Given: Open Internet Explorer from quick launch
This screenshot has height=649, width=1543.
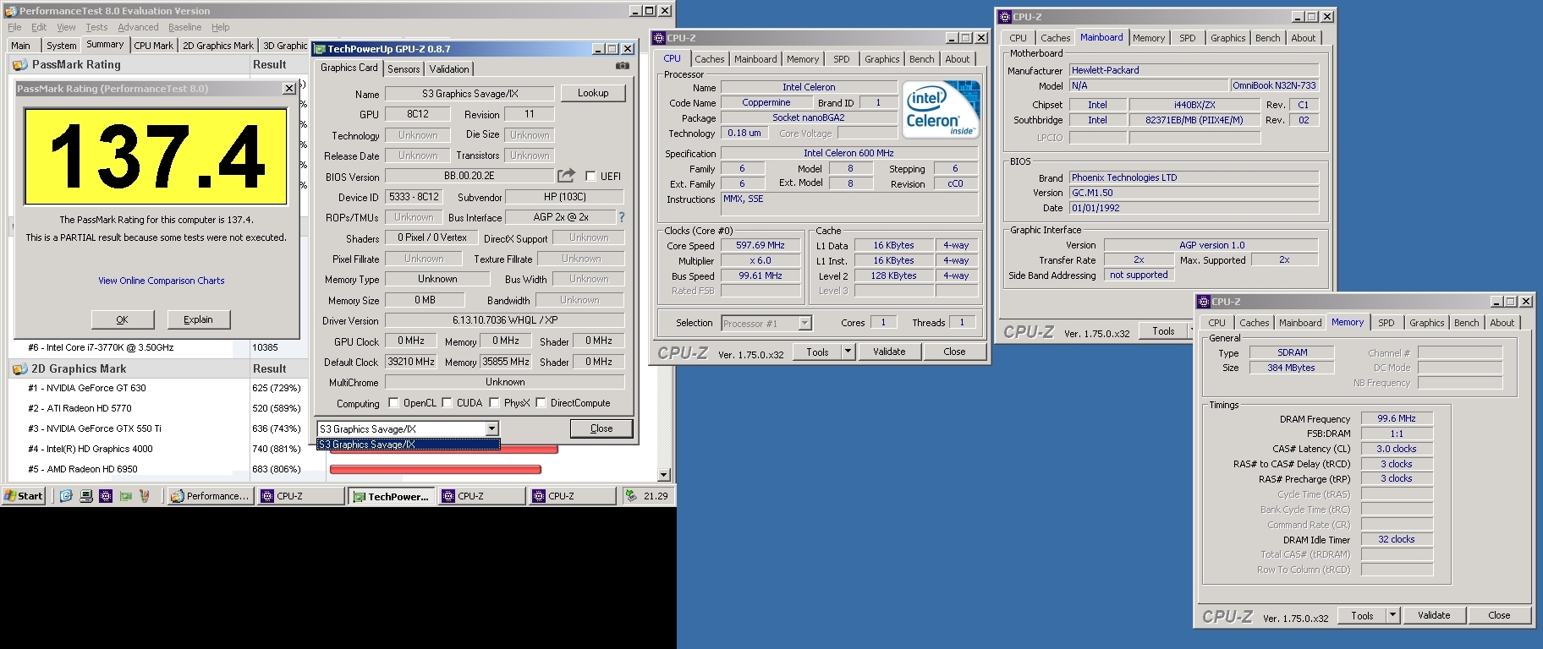Looking at the screenshot, I should (x=66, y=496).
